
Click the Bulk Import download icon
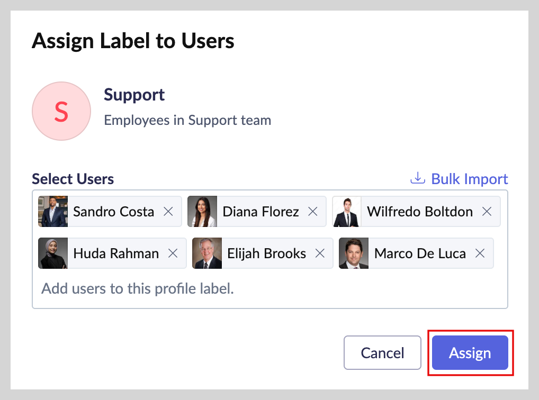(418, 178)
